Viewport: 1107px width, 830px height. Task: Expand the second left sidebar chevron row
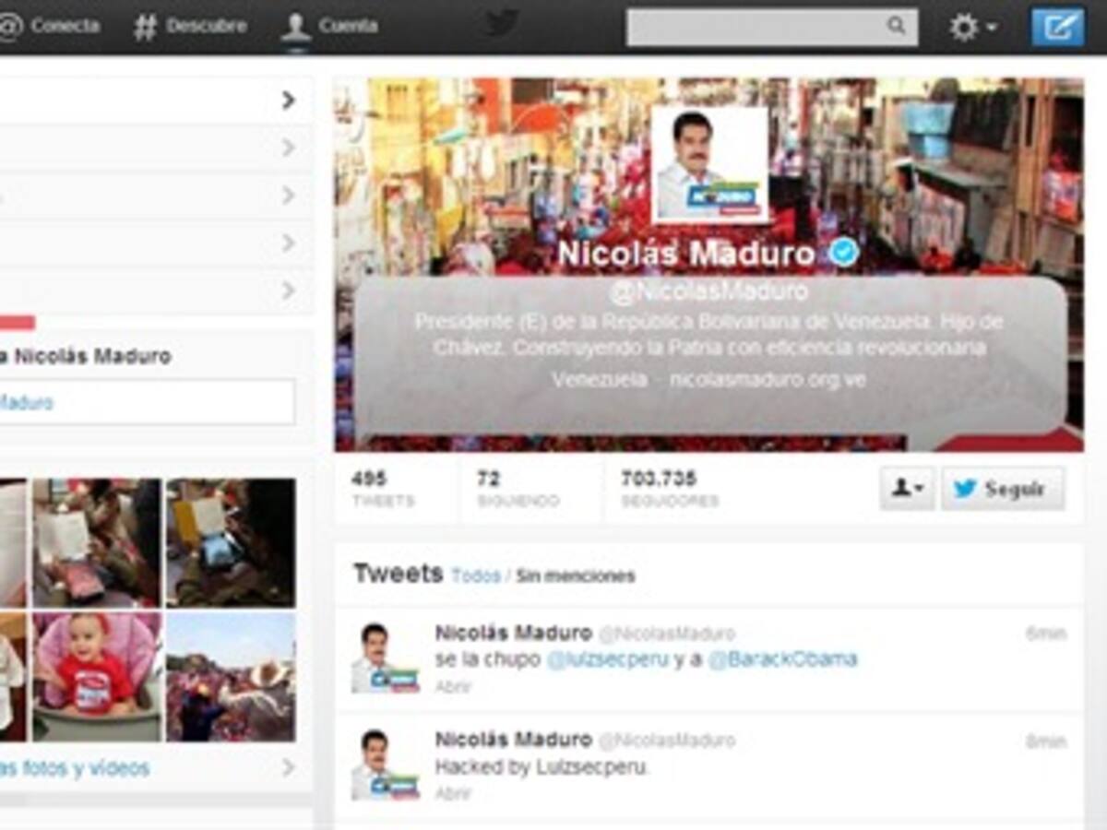click(155, 148)
